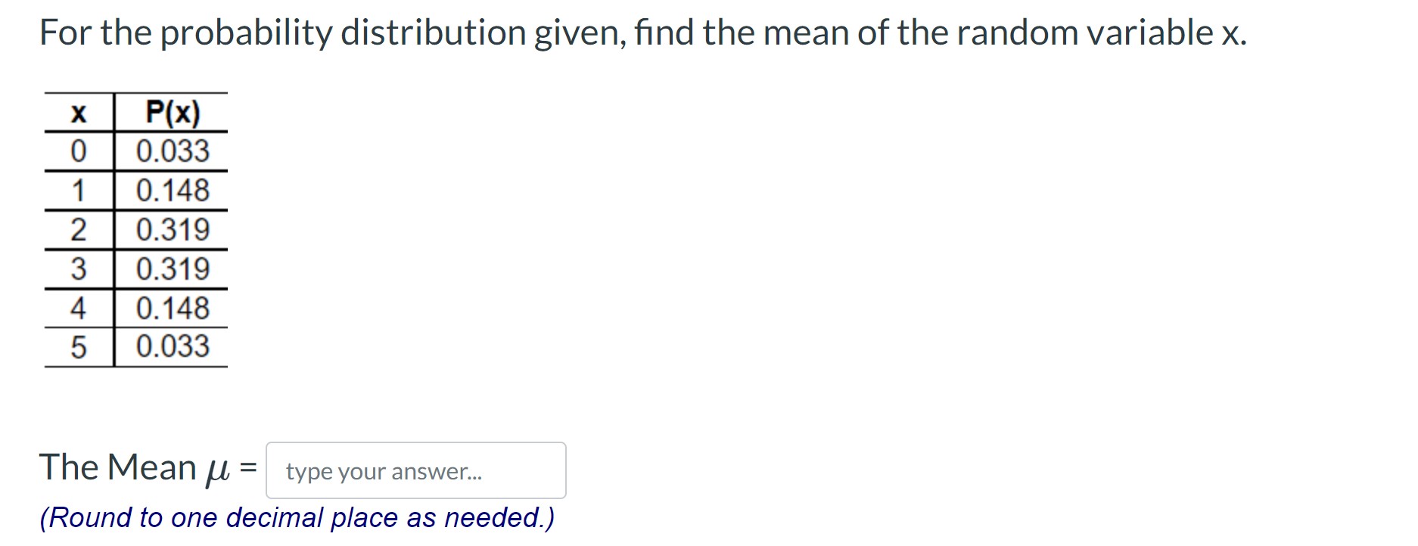Click the number 5 in the x column
Screen dimensions: 1418x546
79,346
